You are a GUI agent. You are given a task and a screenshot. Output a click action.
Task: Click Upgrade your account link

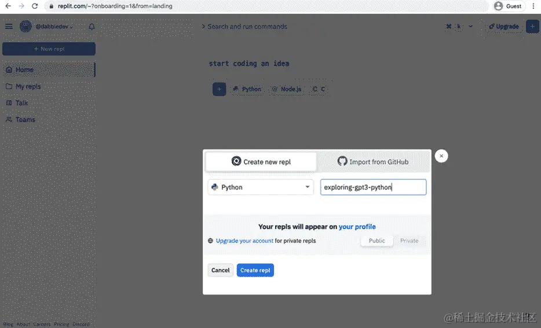(x=244, y=241)
